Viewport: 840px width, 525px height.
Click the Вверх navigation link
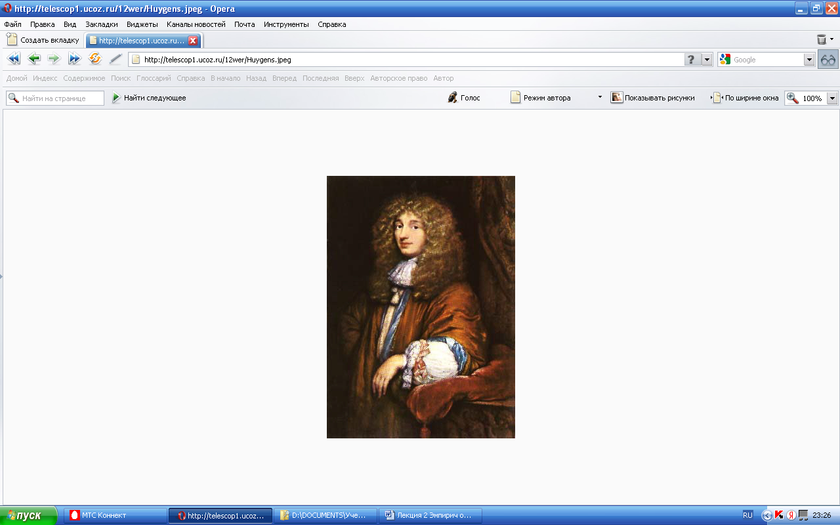[x=354, y=78]
